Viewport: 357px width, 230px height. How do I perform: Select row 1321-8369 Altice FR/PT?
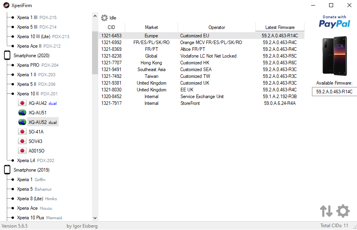tap(201, 49)
